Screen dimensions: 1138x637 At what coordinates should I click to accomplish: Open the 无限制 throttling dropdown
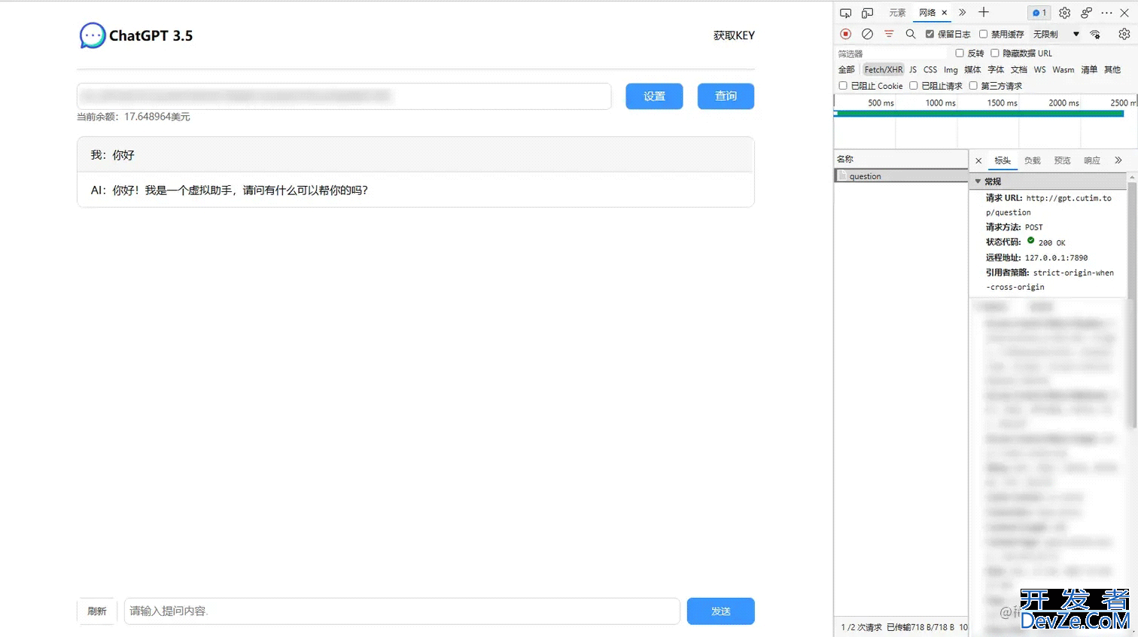click(1056, 34)
